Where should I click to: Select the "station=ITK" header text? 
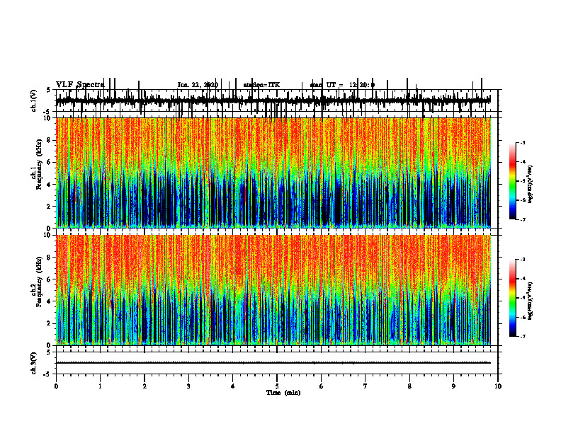[261, 85]
